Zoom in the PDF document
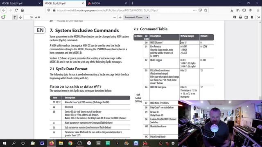262x147 pixels. (x=120, y=17)
